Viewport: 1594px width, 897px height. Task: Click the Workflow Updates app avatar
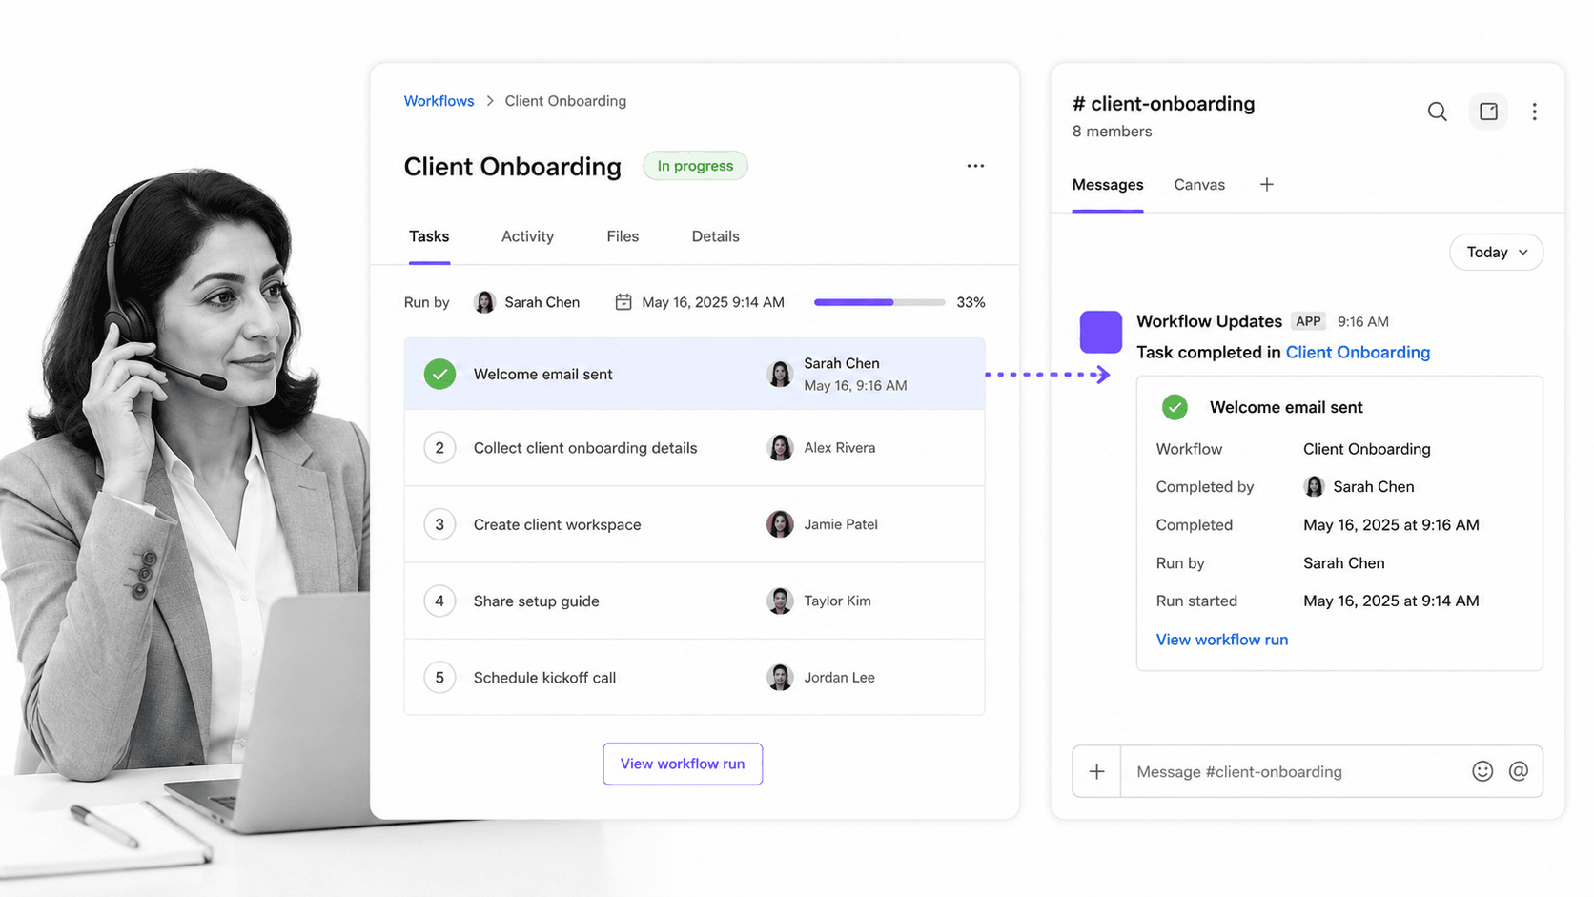click(1100, 332)
